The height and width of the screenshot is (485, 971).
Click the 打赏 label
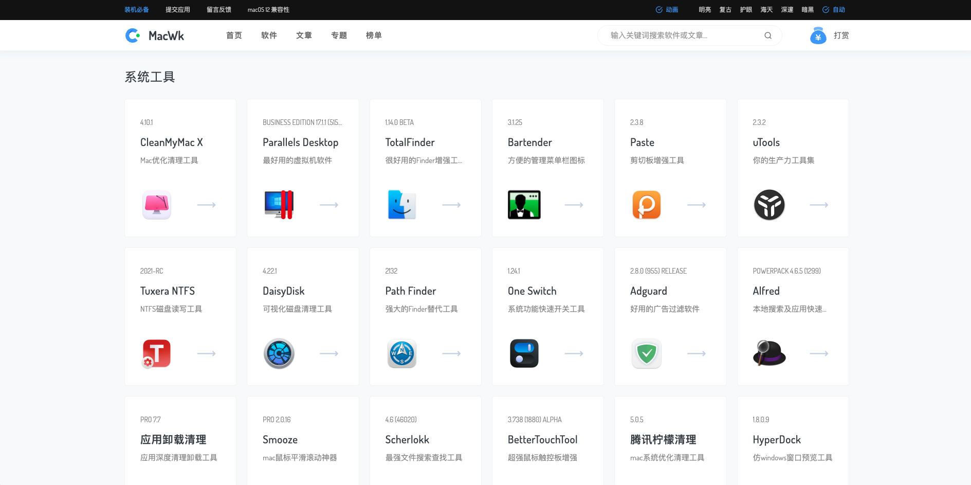tap(841, 35)
